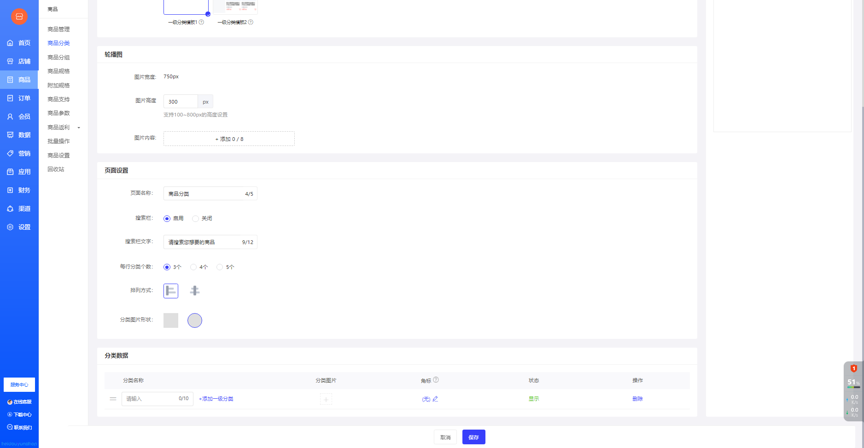Select 关闭 for the search bar
Image resolution: width=864 pixels, height=448 pixels.
195,219
